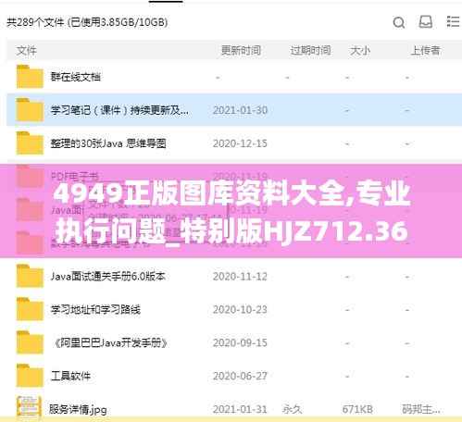The height and width of the screenshot is (422, 462).
Task: Click the date 2021-01-30
Action: coord(240,110)
